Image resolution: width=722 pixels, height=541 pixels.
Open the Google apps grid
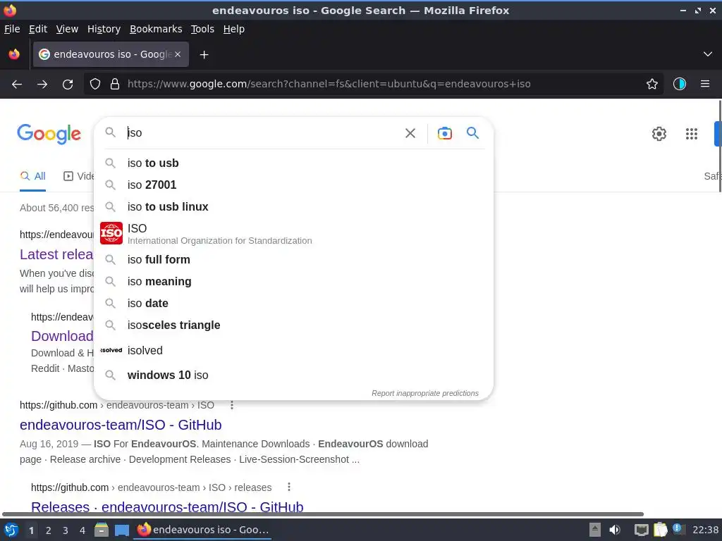tap(692, 134)
